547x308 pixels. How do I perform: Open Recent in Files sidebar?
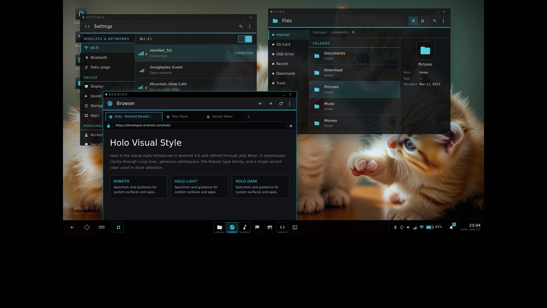click(x=289, y=64)
